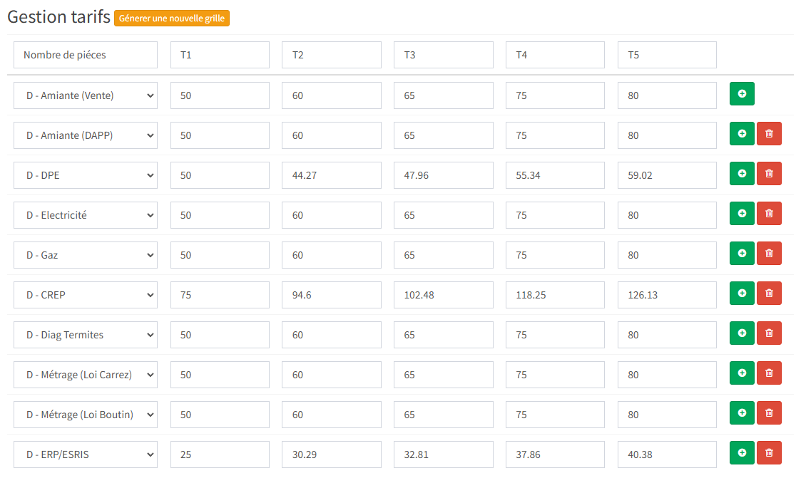
Task: Select the CREP T4 field showing 118.25
Action: (556, 295)
